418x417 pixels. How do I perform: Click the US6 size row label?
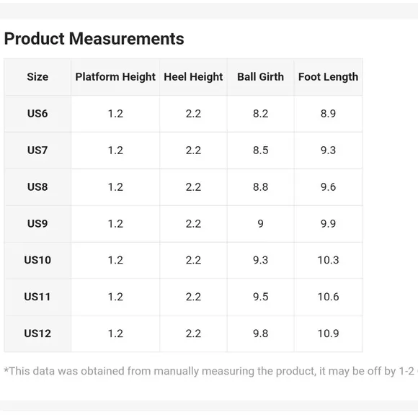[37, 114]
